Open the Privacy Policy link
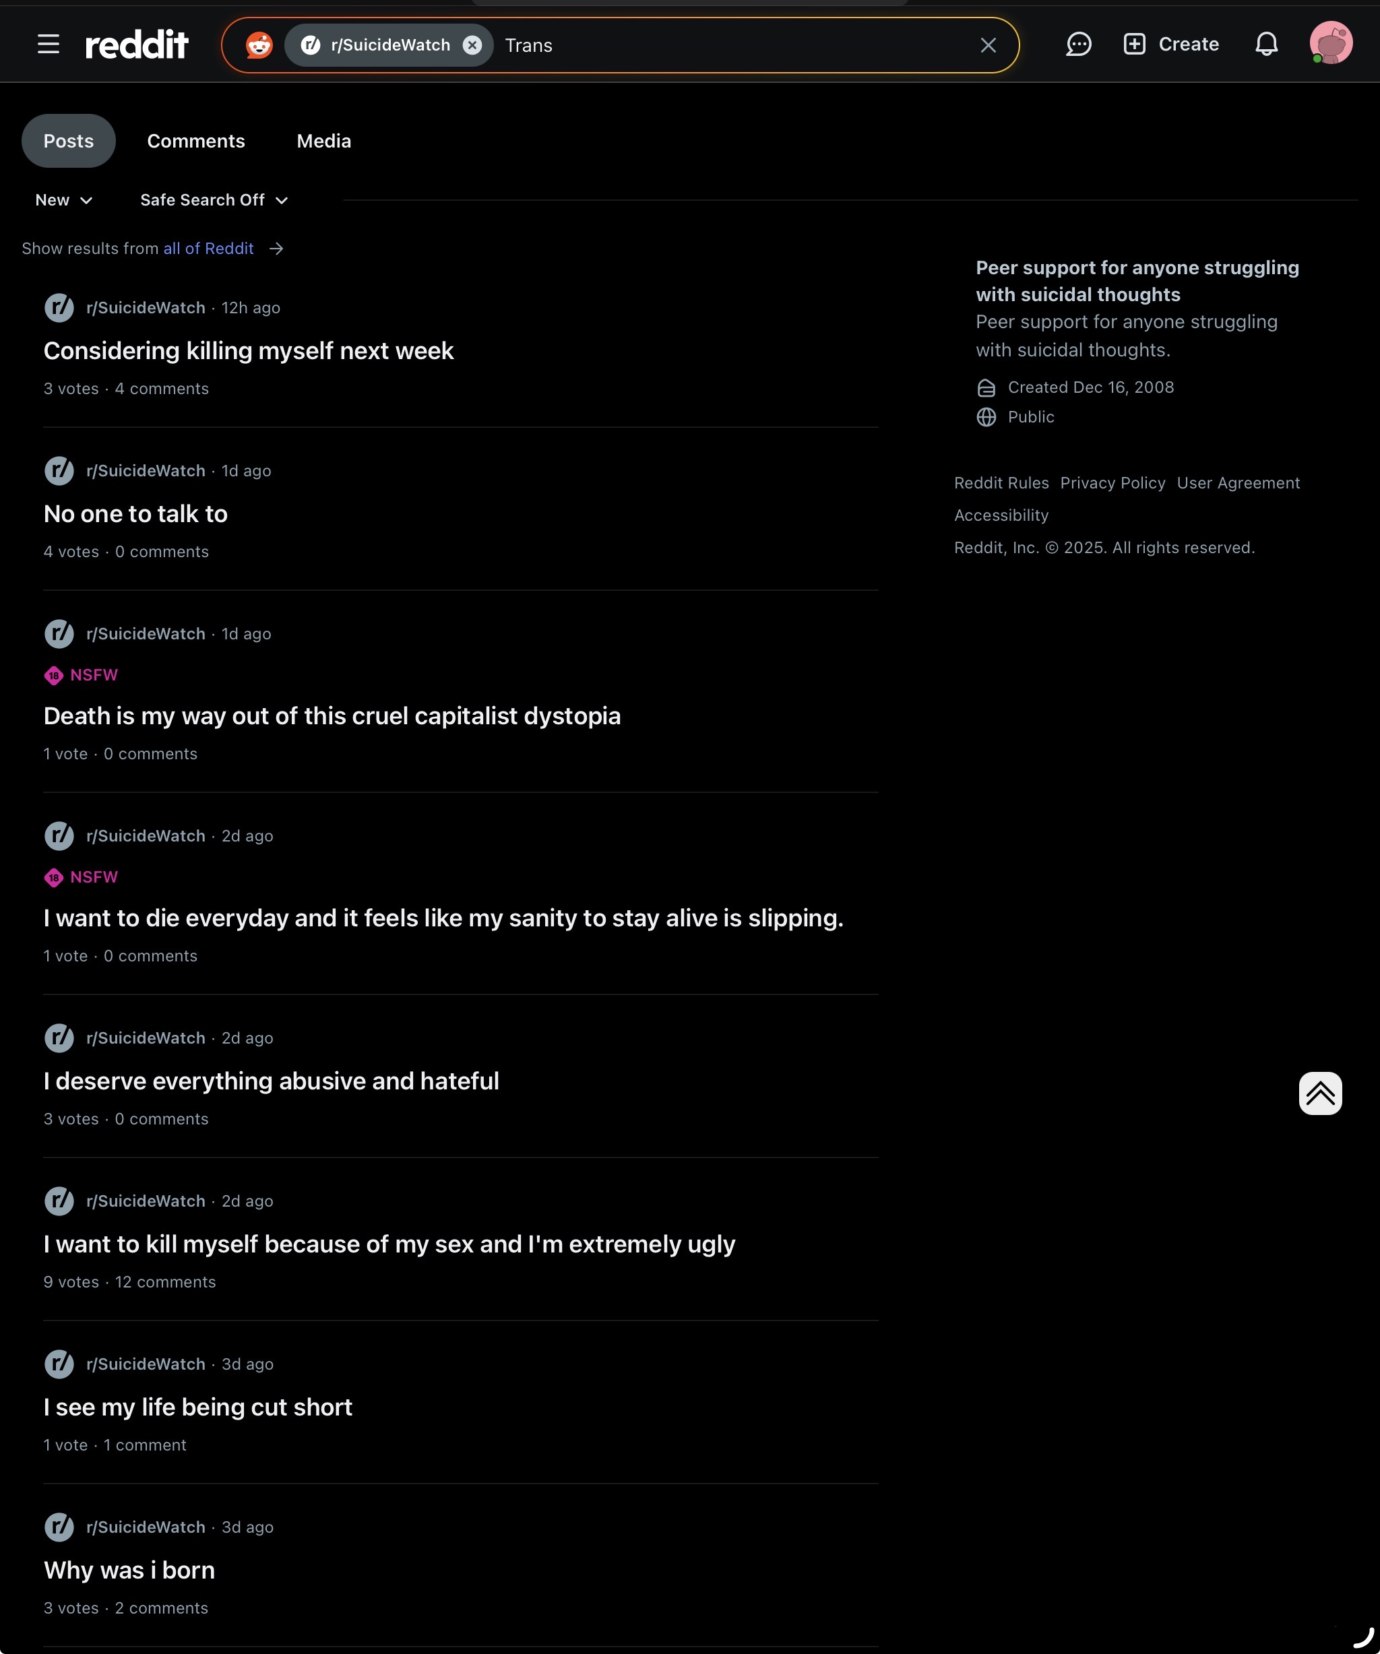This screenshot has height=1654, width=1380. pyautogui.click(x=1112, y=483)
